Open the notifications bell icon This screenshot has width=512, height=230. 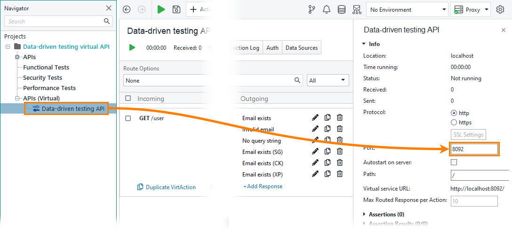tap(327, 9)
